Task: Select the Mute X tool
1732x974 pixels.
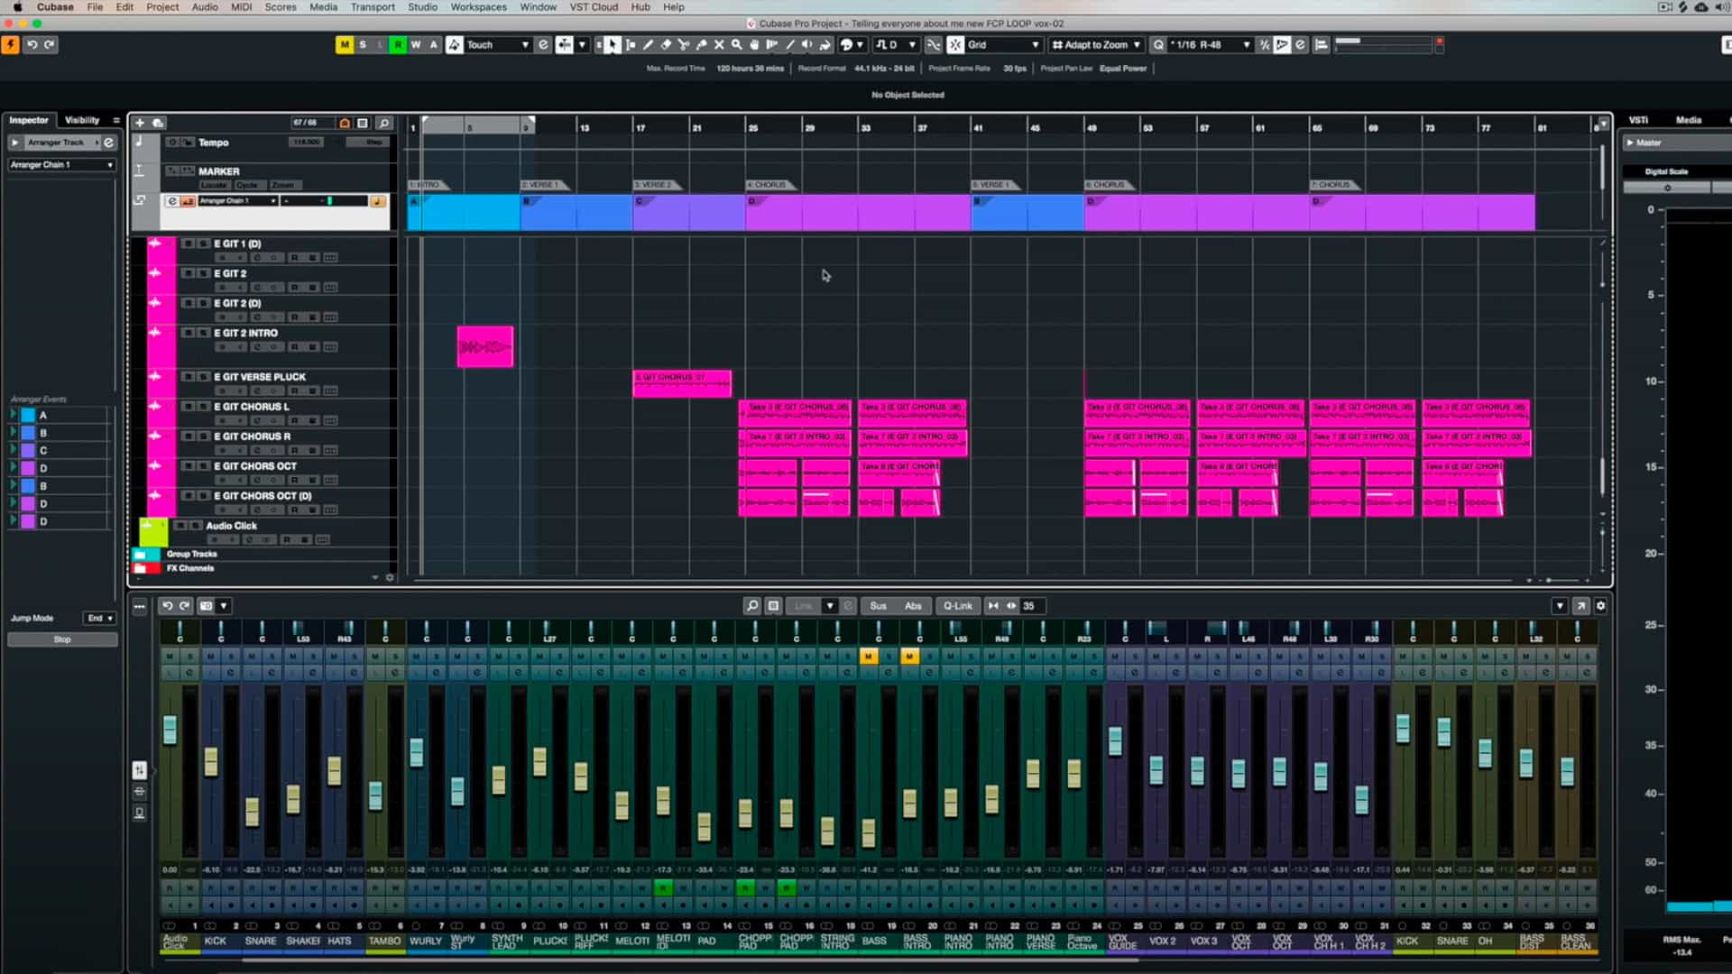Action: (x=719, y=44)
